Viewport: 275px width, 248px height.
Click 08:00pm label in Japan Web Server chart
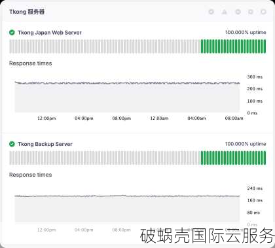[122, 118]
